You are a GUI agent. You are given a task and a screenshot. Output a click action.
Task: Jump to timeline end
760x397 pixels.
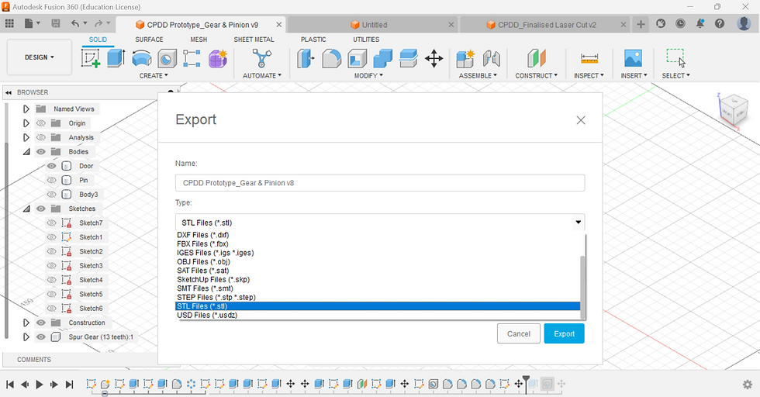tap(69, 385)
